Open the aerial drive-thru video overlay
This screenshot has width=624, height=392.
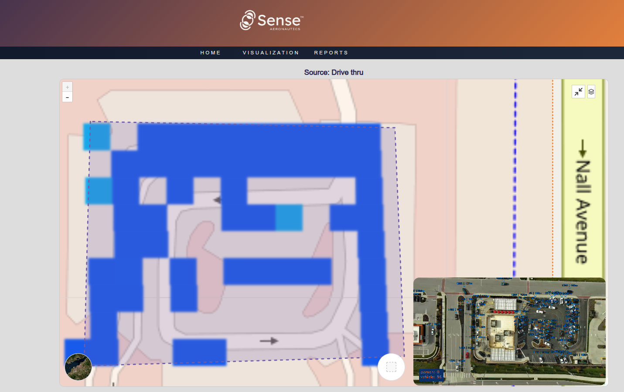click(509, 331)
